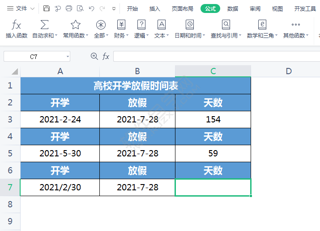Click the zoom magnifier beside formula bar
This screenshot has height=231, width=320.
[x=94, y=56]
